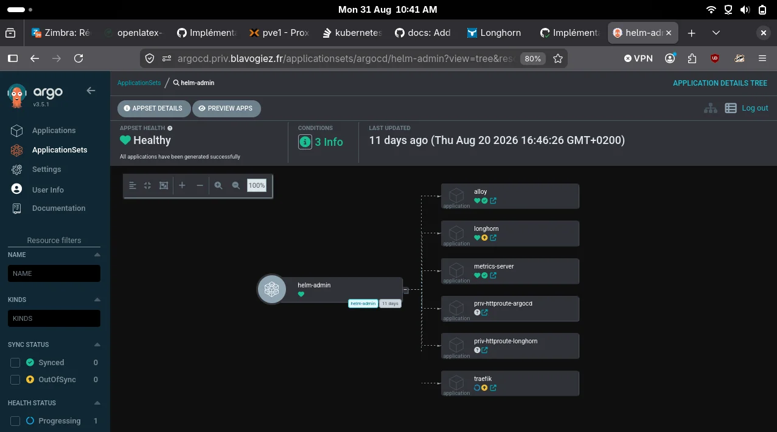Click the 80% page zoom indicator
The height and width of the screenshot is (432, 777).
click(533, 58)
